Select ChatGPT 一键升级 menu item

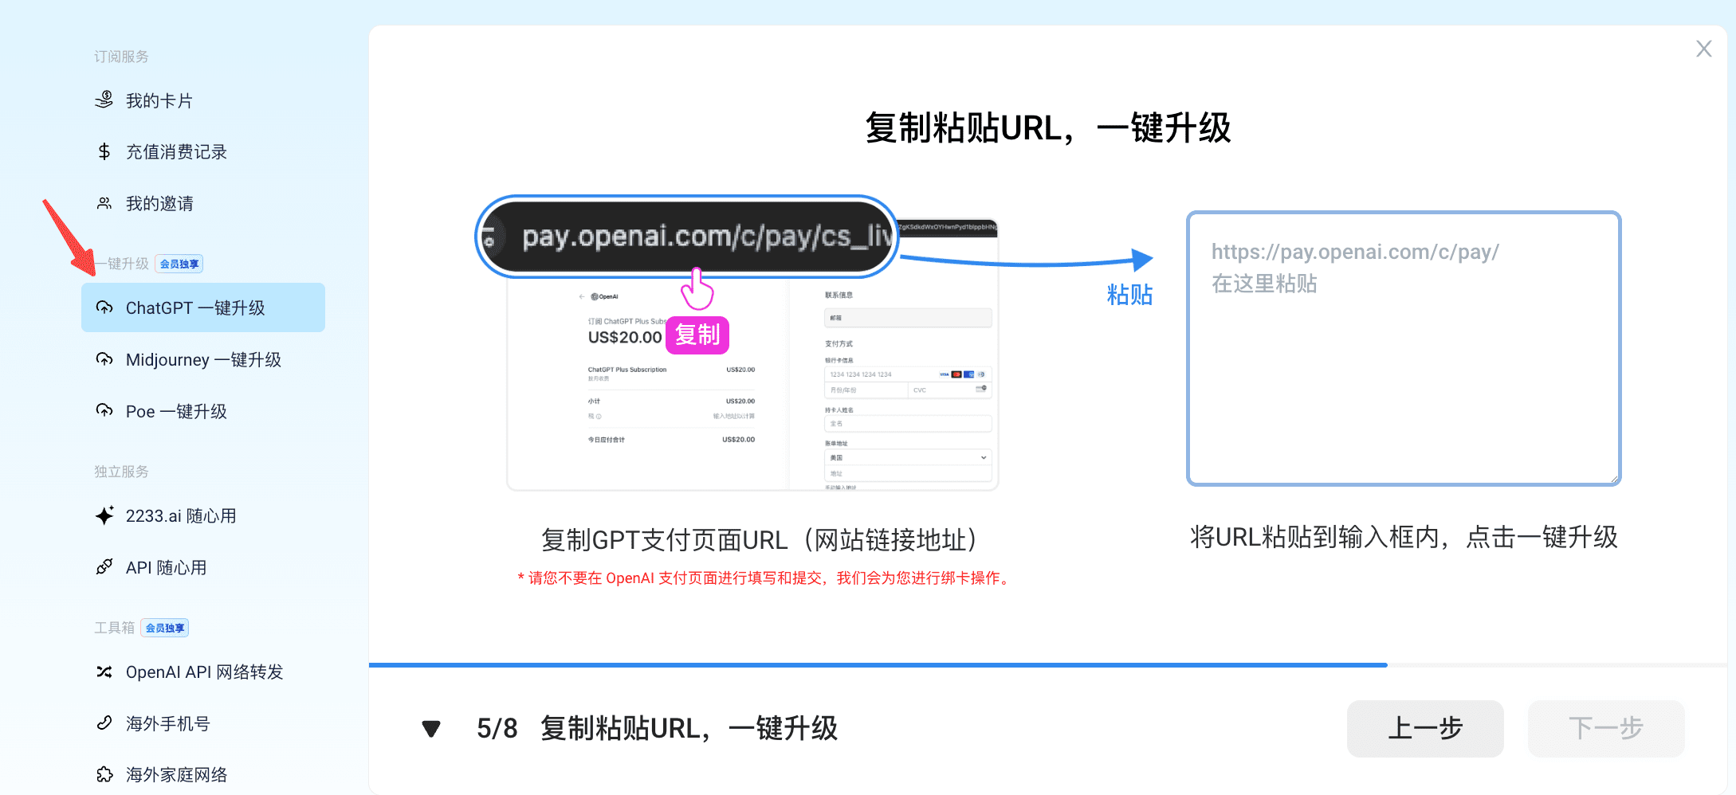tap(203, 307)
